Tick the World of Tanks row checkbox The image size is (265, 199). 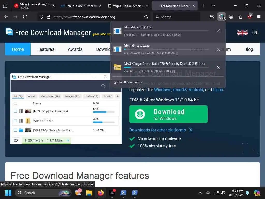[x=15, y=121]
